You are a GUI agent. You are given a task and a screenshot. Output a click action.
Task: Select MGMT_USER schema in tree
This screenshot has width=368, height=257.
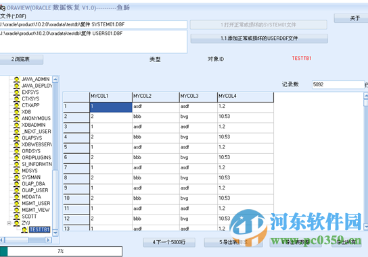point(36,204)
